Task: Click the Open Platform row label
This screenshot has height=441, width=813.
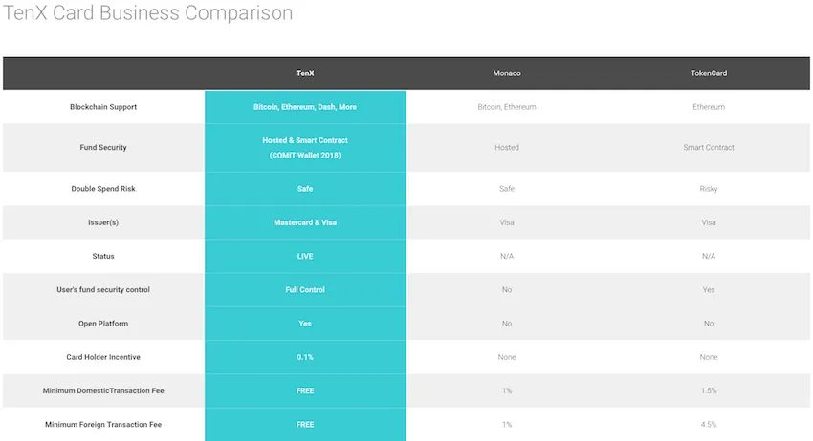Action: coord(103,324)
